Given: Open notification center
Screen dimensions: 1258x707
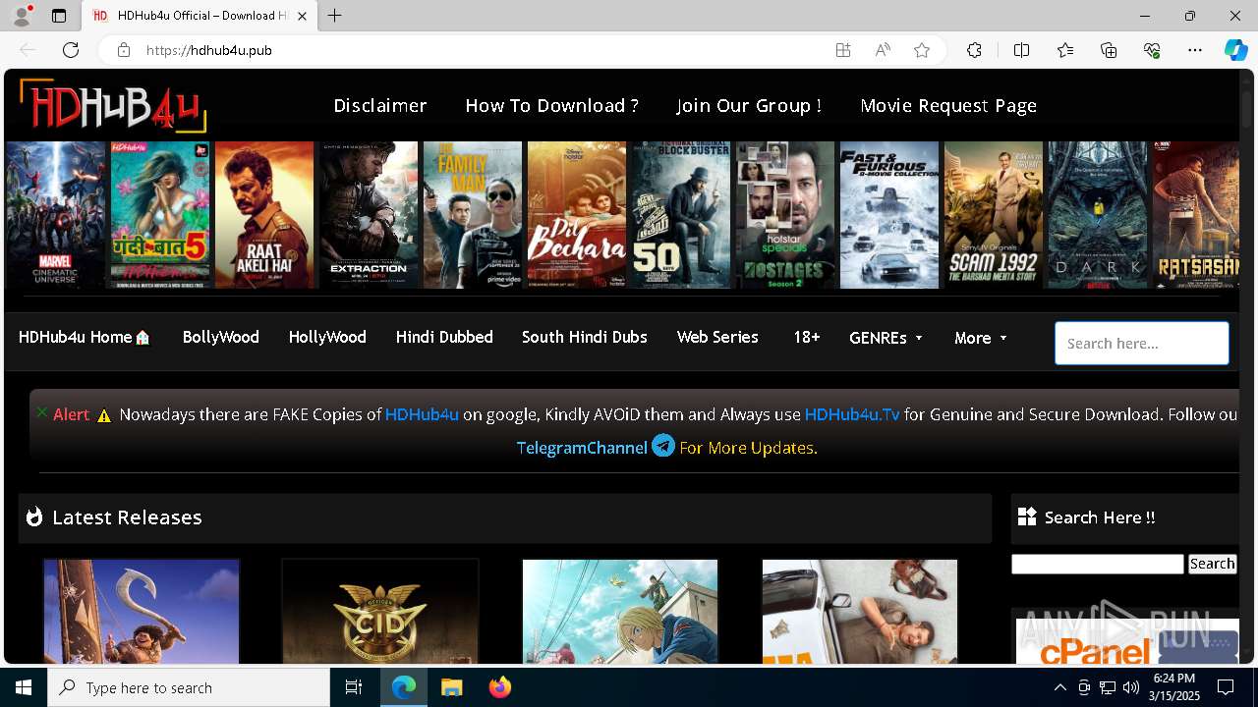Looking at the screenshot, I should 1226,687.
